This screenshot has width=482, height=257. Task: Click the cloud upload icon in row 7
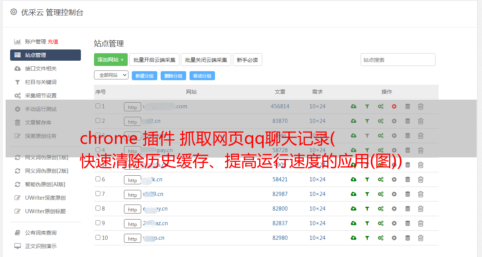pos(354,194)
